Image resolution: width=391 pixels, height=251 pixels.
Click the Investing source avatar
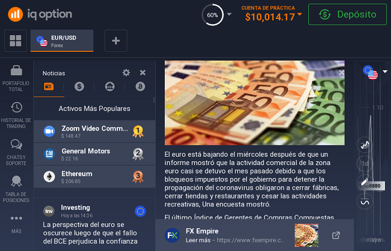[x=49, y=211]
